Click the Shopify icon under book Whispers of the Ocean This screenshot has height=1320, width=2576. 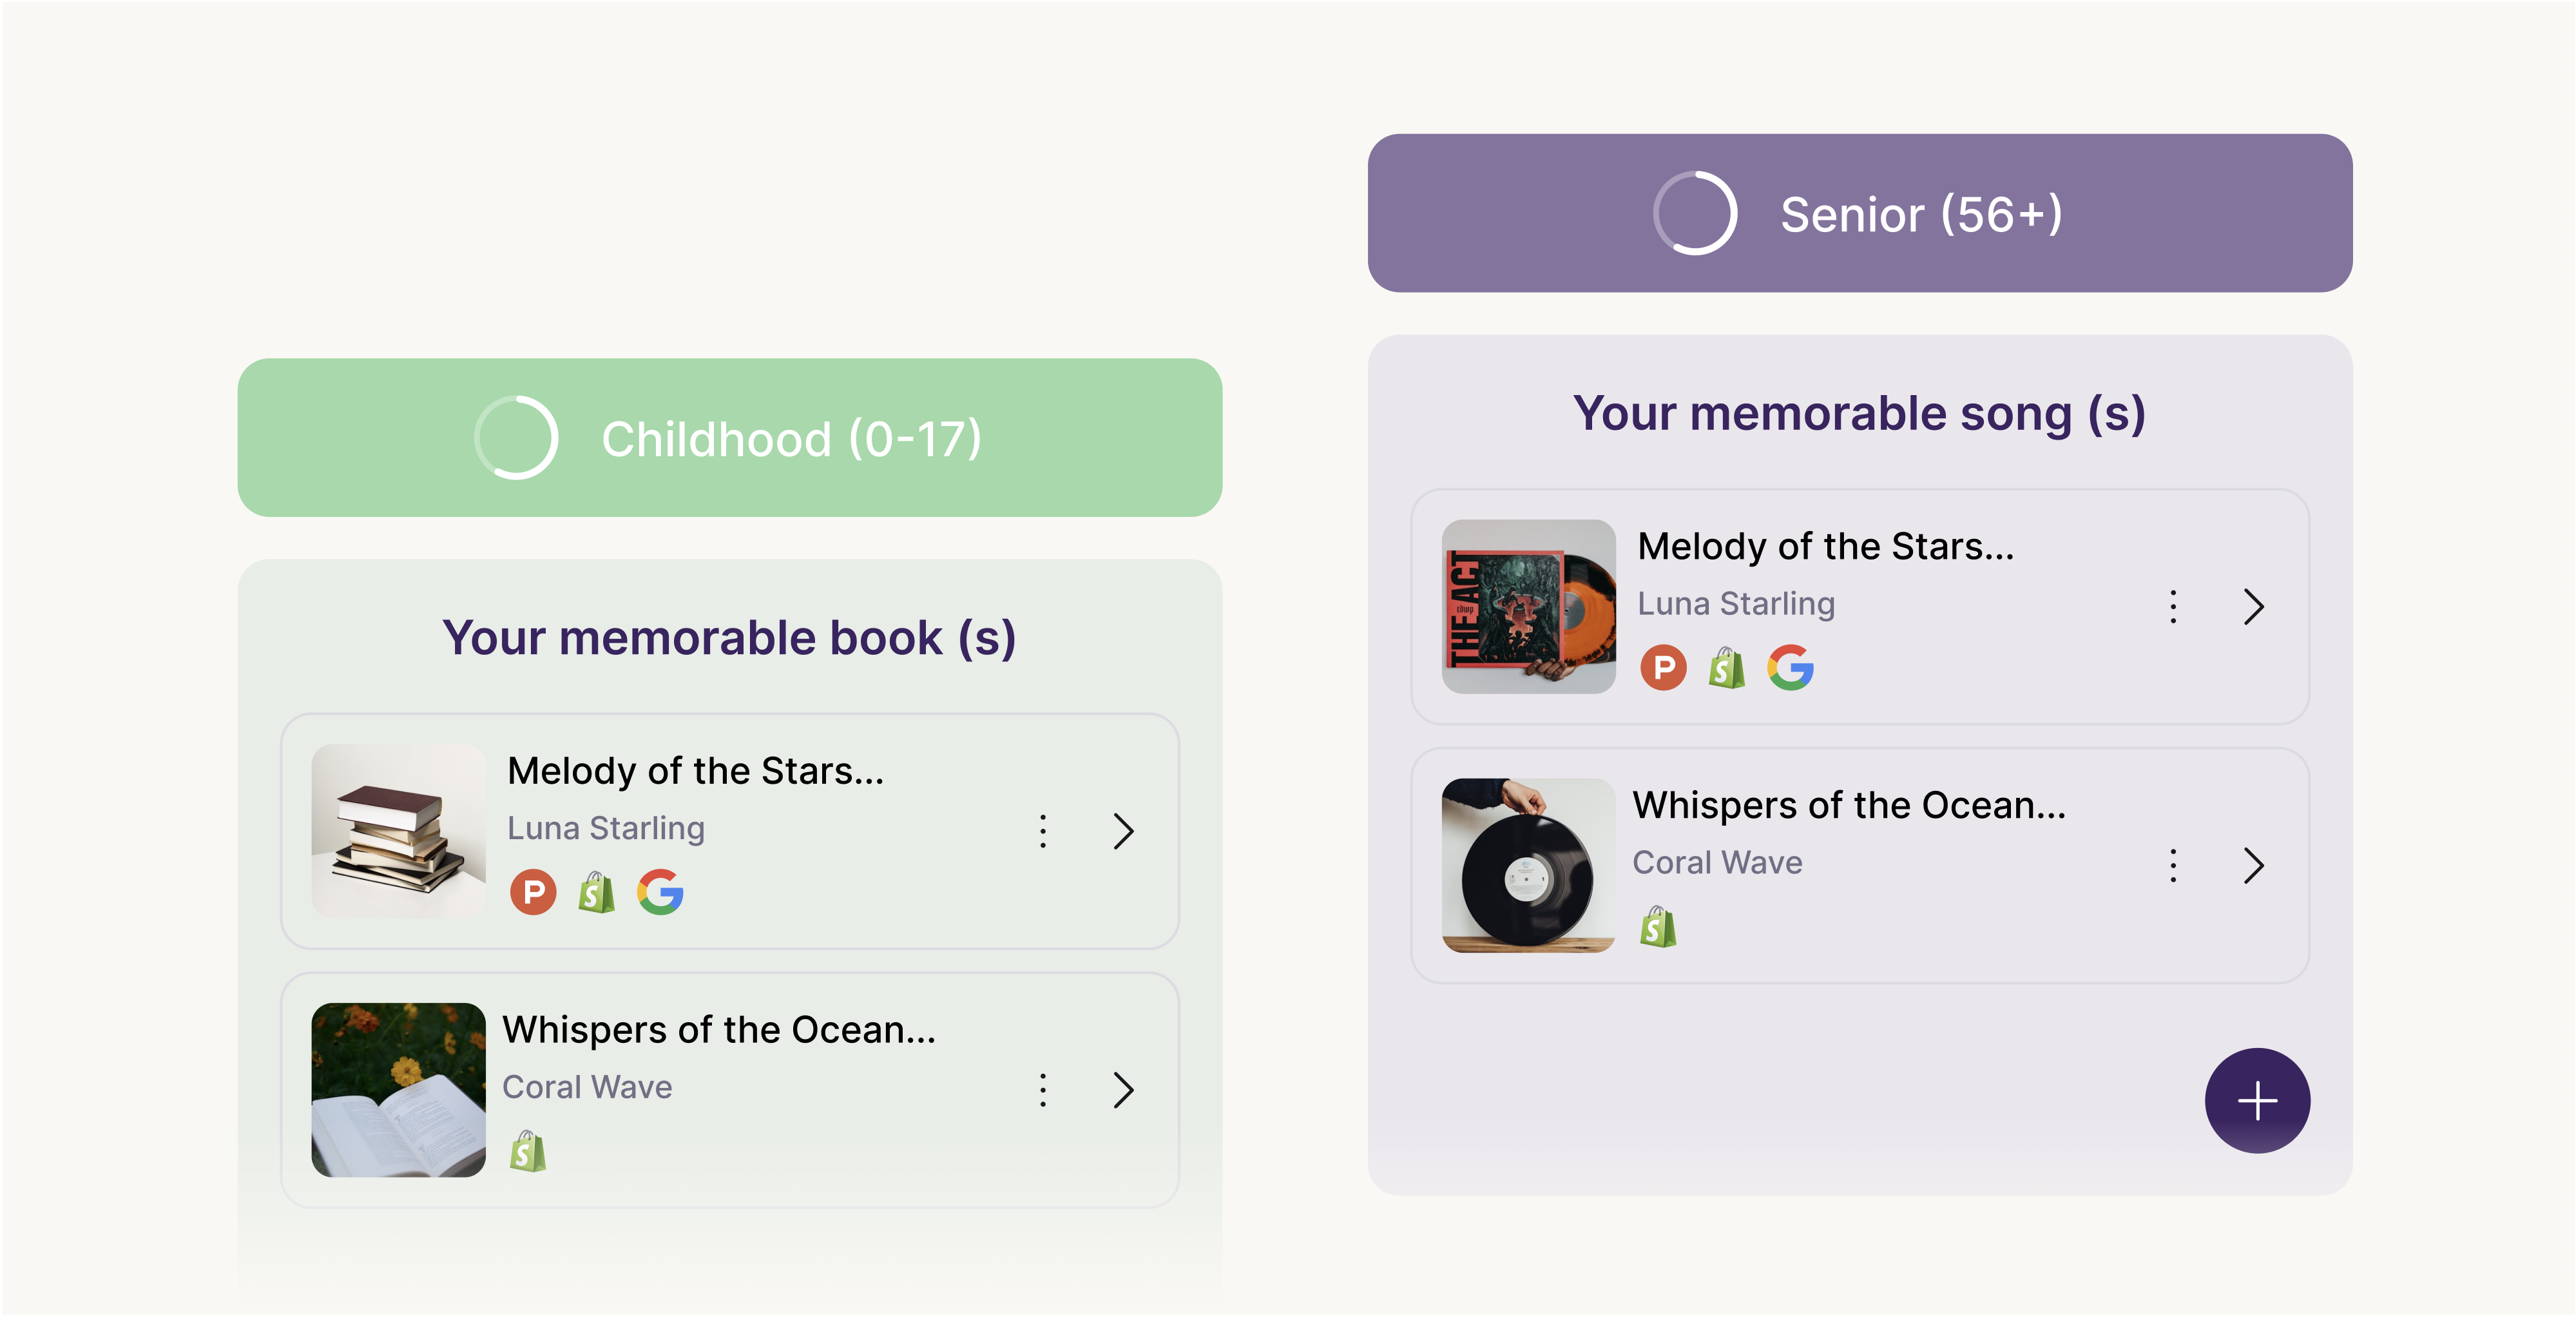(527, 1151)
